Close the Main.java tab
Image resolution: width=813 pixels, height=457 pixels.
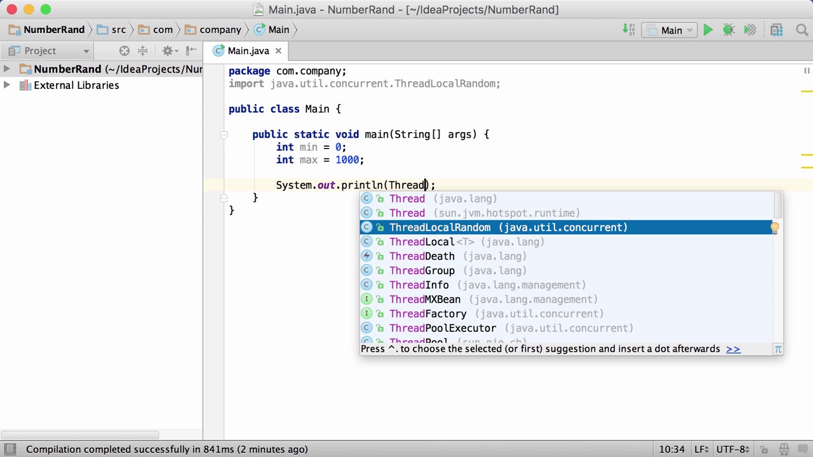click(x=278, y=51)
